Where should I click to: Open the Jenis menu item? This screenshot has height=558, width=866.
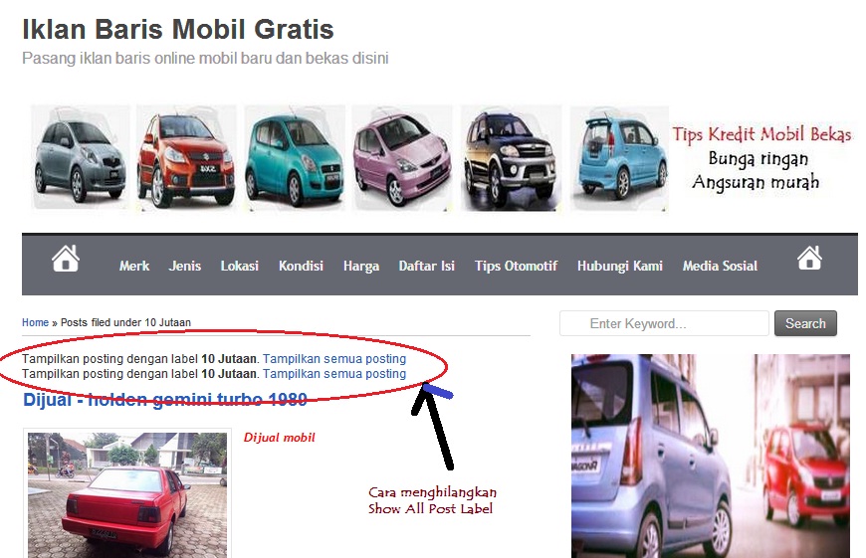click(x=184, y=266)
